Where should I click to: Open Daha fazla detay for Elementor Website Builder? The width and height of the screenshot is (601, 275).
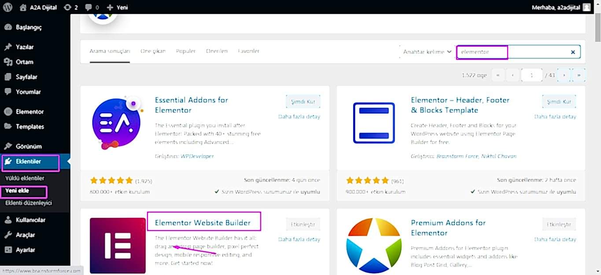(x=299, y=239)
